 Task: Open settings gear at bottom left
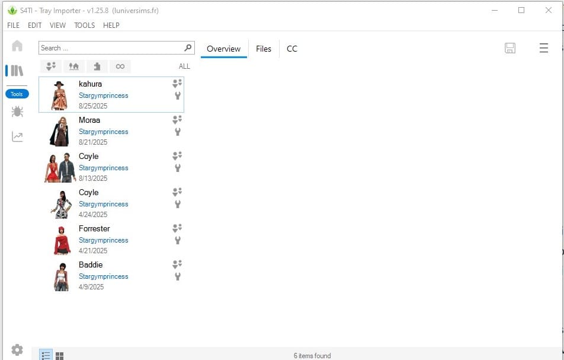(x=17, y=350)
